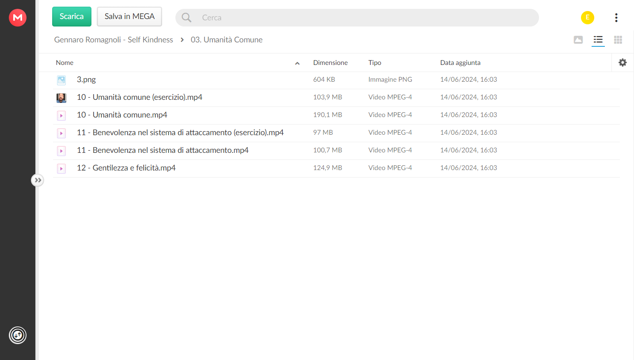Click the 190,1 MB size cell
634x360 pixels.
[327, 115]
